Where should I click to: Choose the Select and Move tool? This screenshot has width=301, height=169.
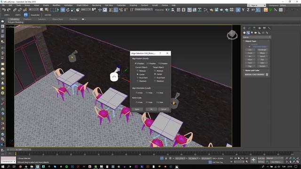pyautogui.click(x=63, y=10)
